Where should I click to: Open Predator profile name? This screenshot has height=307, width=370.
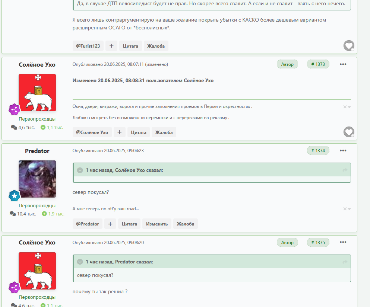tap(37, 151)
